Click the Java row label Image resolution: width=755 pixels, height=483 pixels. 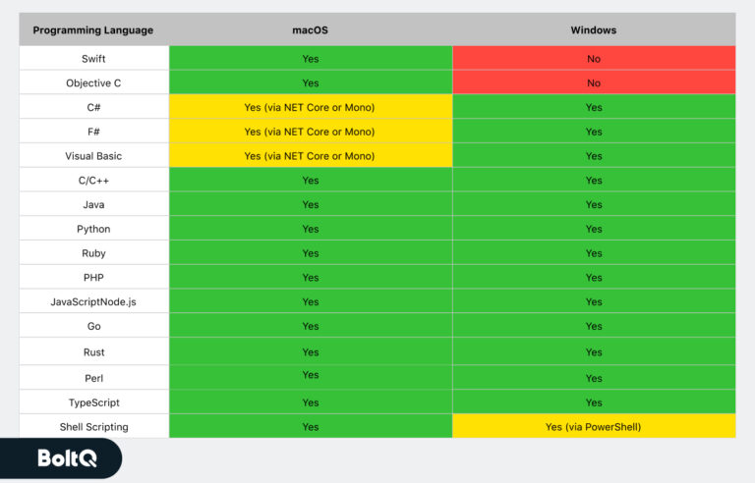93,205
